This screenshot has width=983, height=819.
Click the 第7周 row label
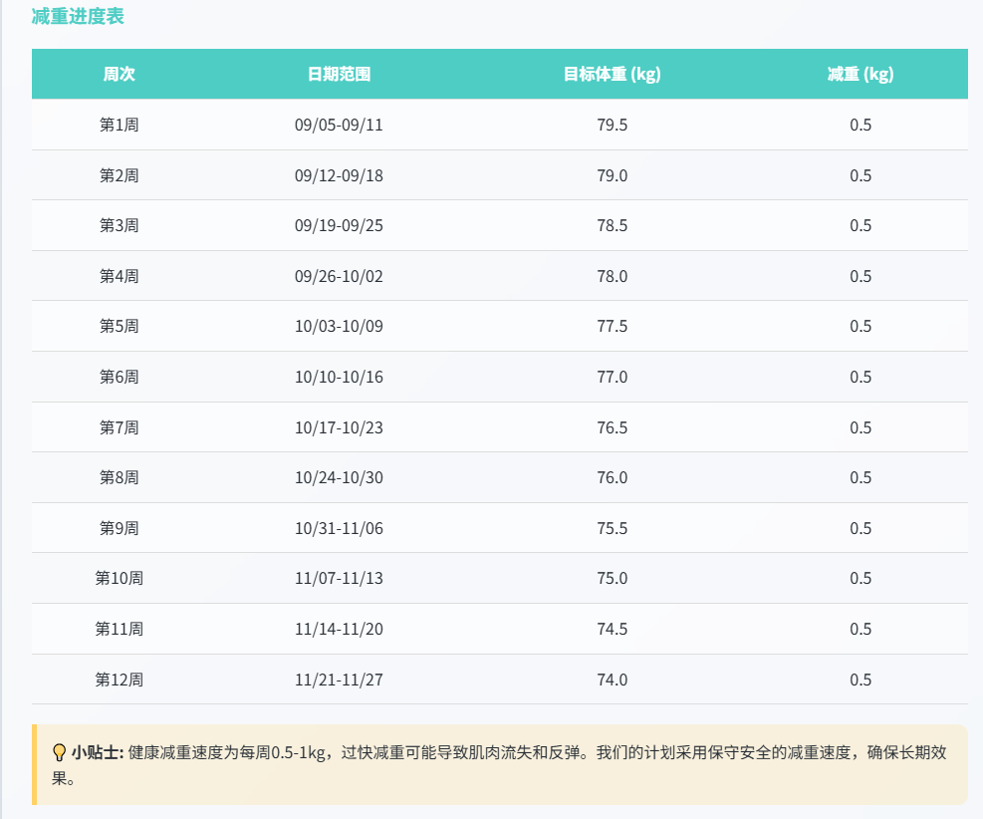click(x=120, y=427)
